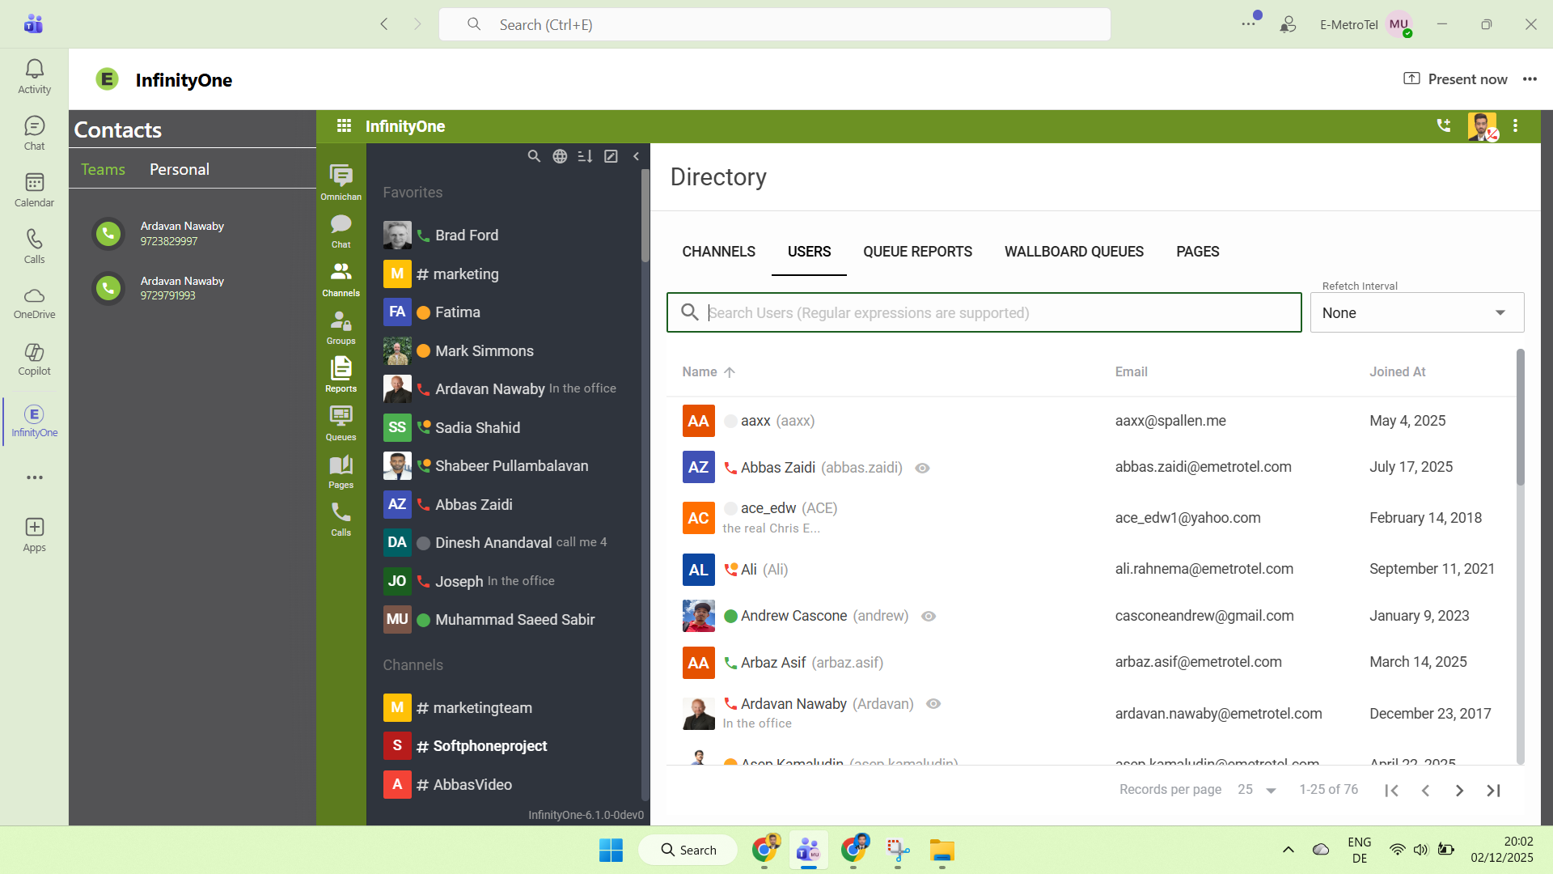Image resolution: width=1553 pixels, height=874 pixels.
Task: Open the vertical dots menu in InfinityOne header
Action: click(1516, 125)
